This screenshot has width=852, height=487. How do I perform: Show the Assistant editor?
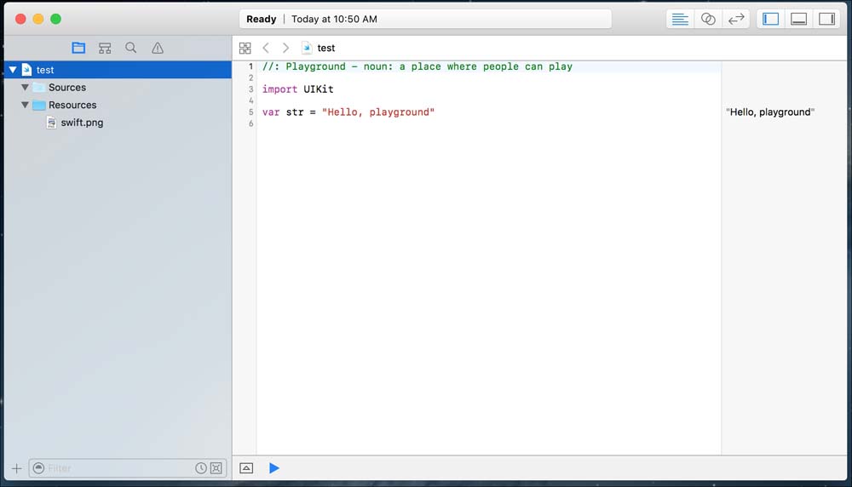coord(708,19)
